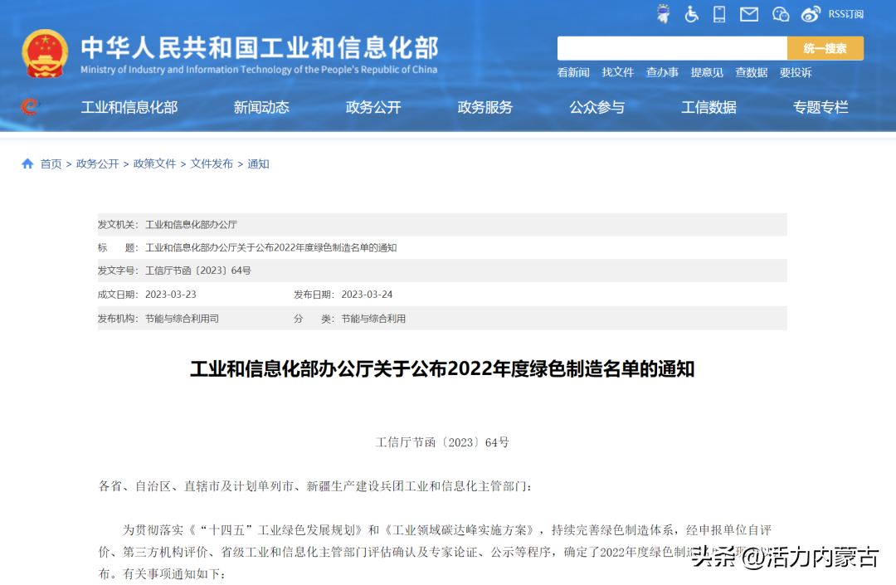This screenshot has height=585, width=896.
Task: Click the WeChat icon in header
Action: coord(780,13)
